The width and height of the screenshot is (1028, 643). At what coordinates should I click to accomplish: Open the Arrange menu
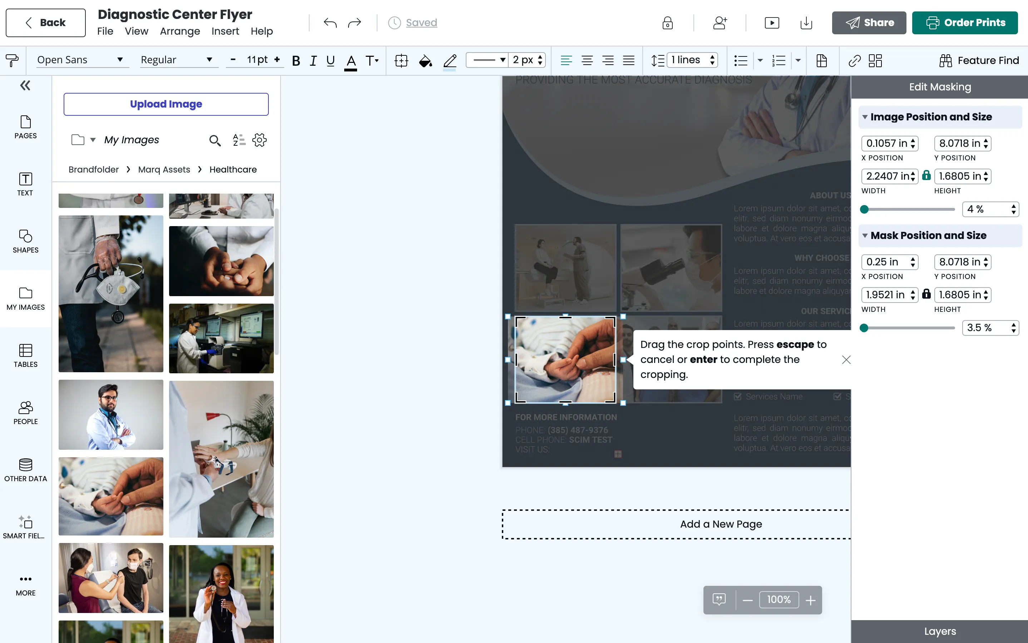pos(179,31)
